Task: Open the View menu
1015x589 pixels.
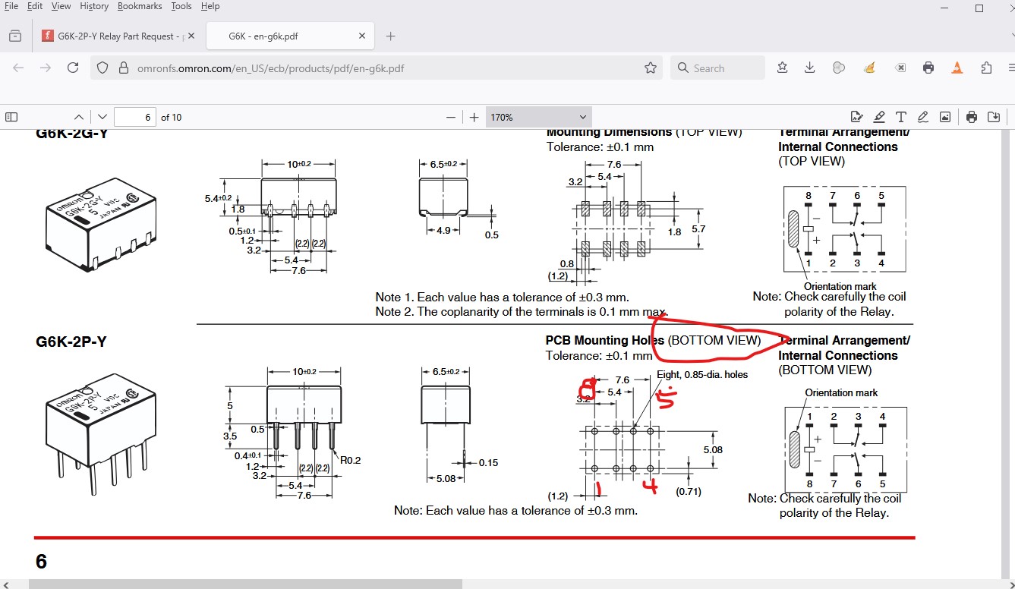Action: tap(61, 6)
